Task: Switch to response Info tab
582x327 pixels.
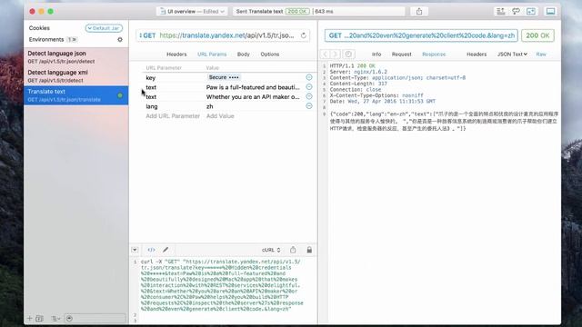Action: tap(376, 54)
